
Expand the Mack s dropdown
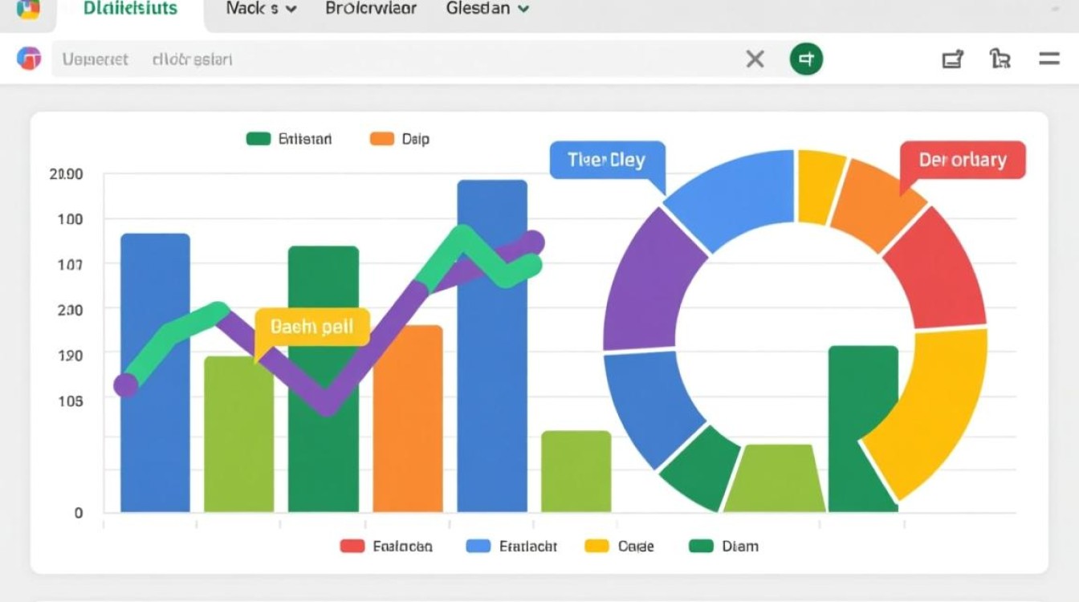(x=262, y=9)
